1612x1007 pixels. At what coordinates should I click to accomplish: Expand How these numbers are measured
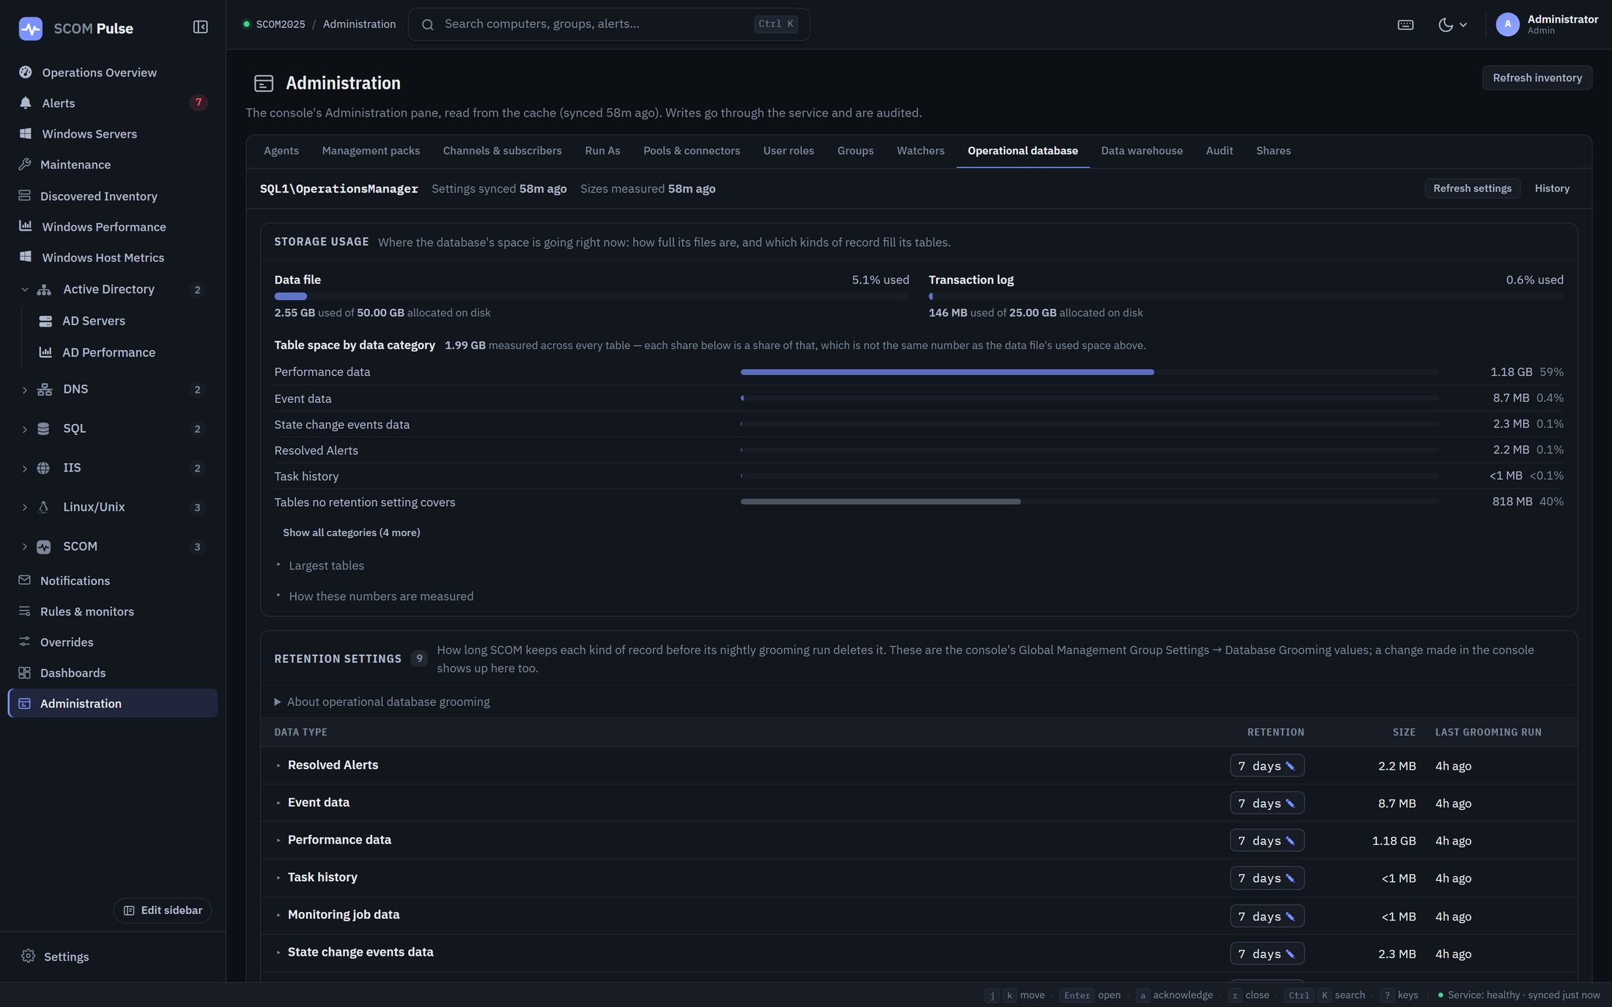(374, 596)
